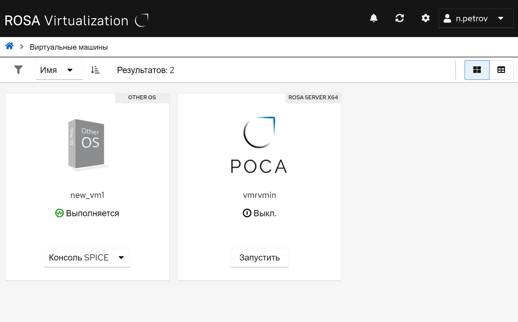Switch to card grid view
The image size is (518, 322).
[x=477, y=70]
